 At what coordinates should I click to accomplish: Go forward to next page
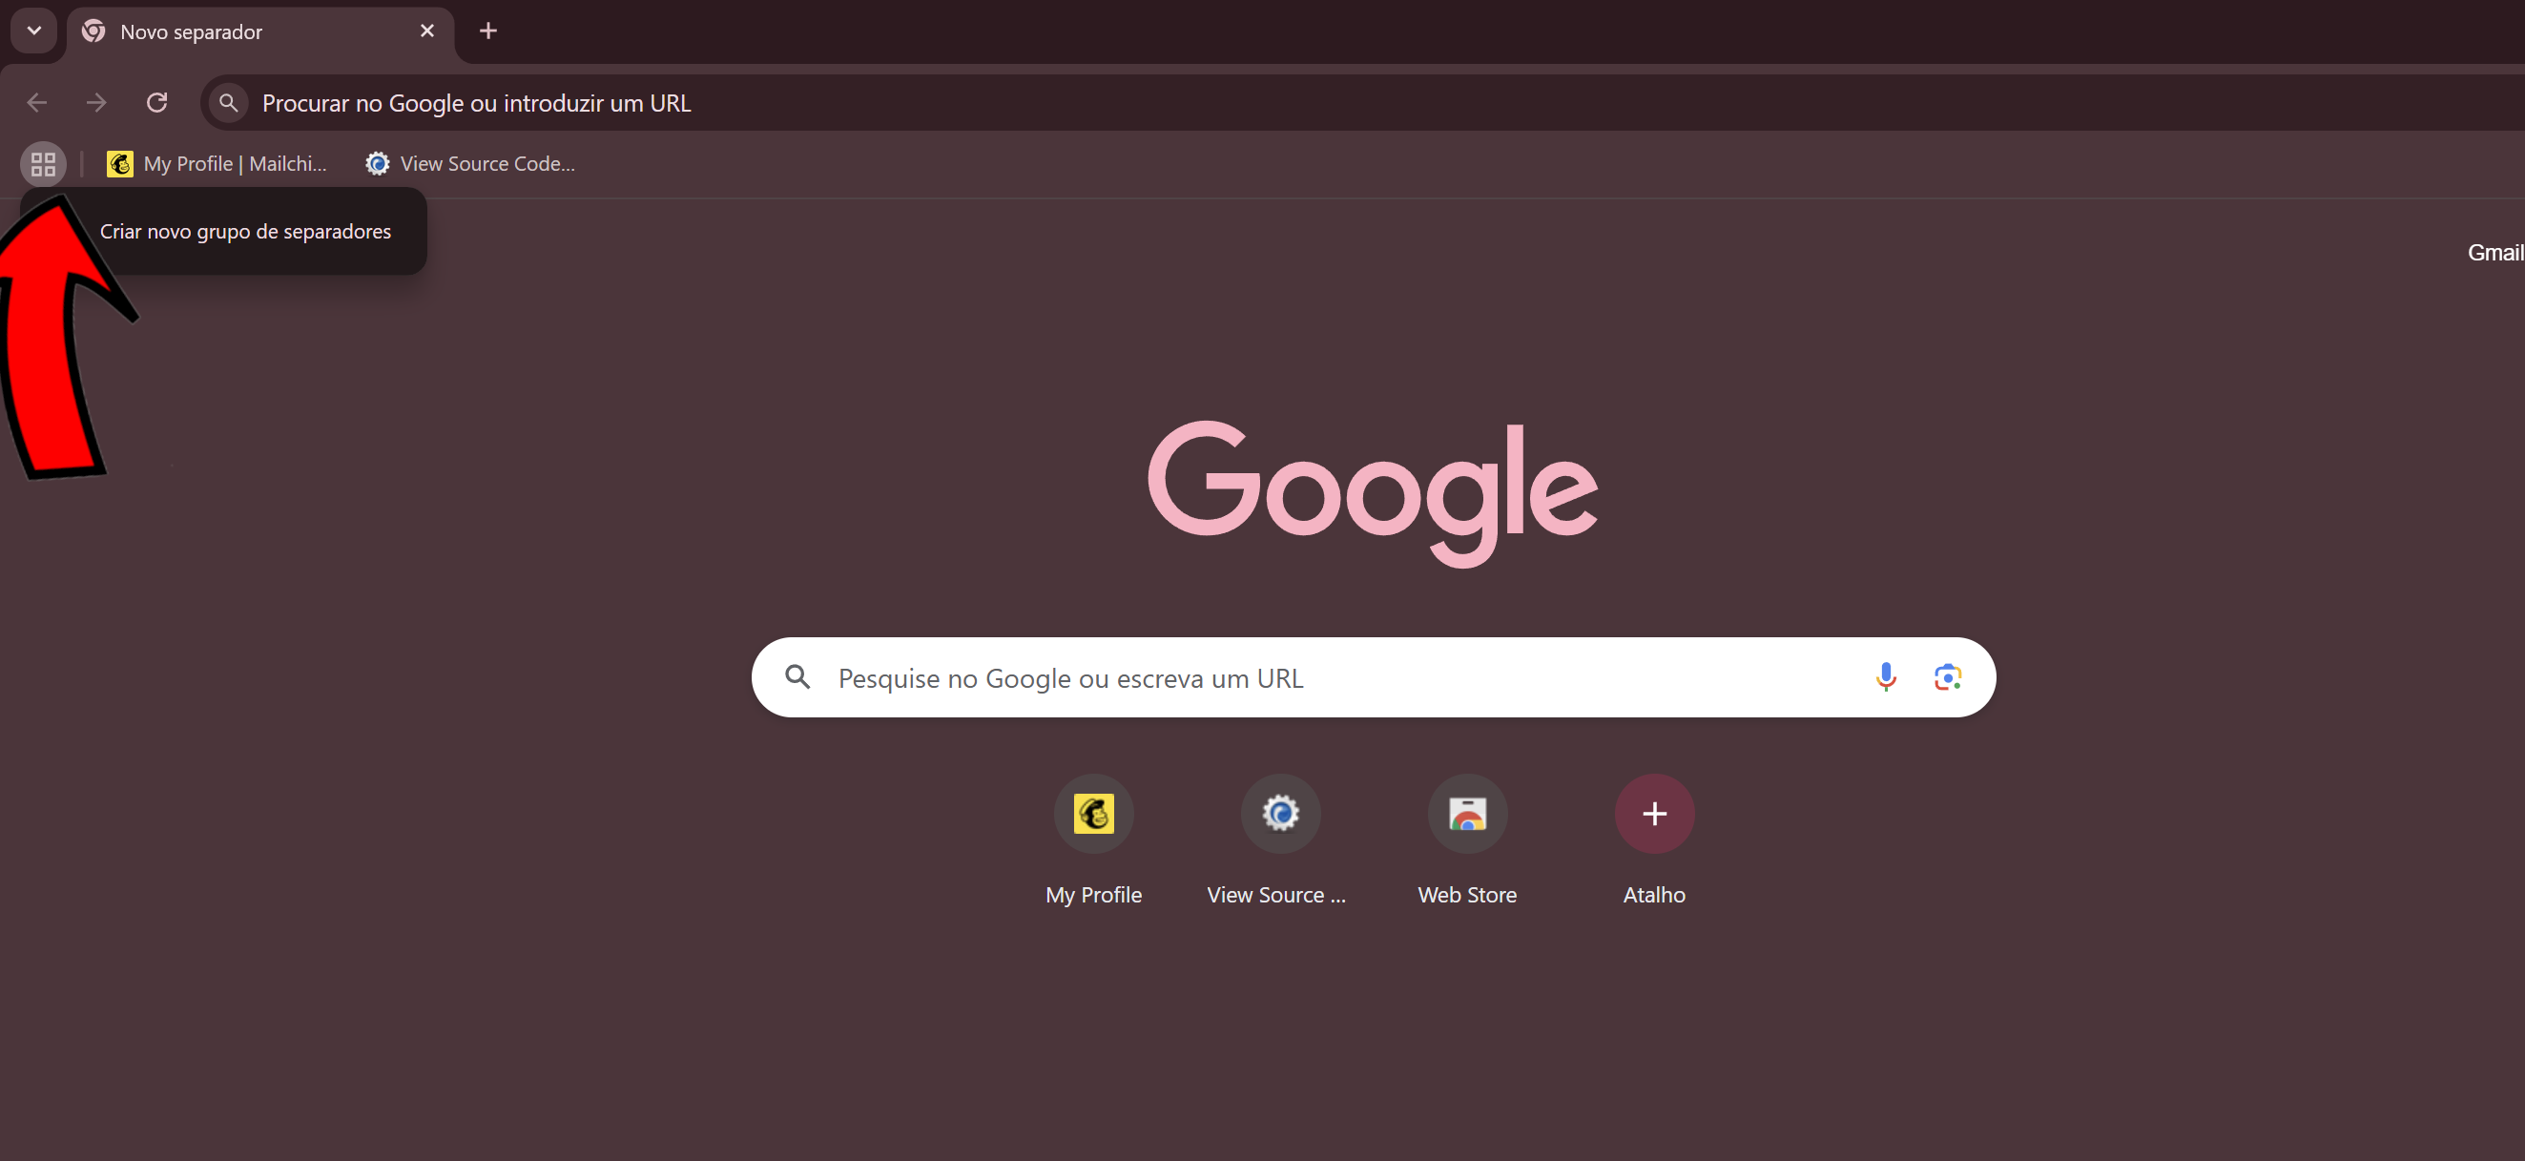pyautogui.click(x=96, y=103)
